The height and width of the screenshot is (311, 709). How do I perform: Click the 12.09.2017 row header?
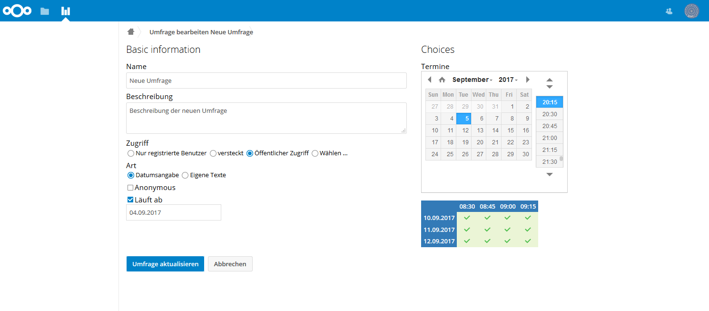coord(439,241)
